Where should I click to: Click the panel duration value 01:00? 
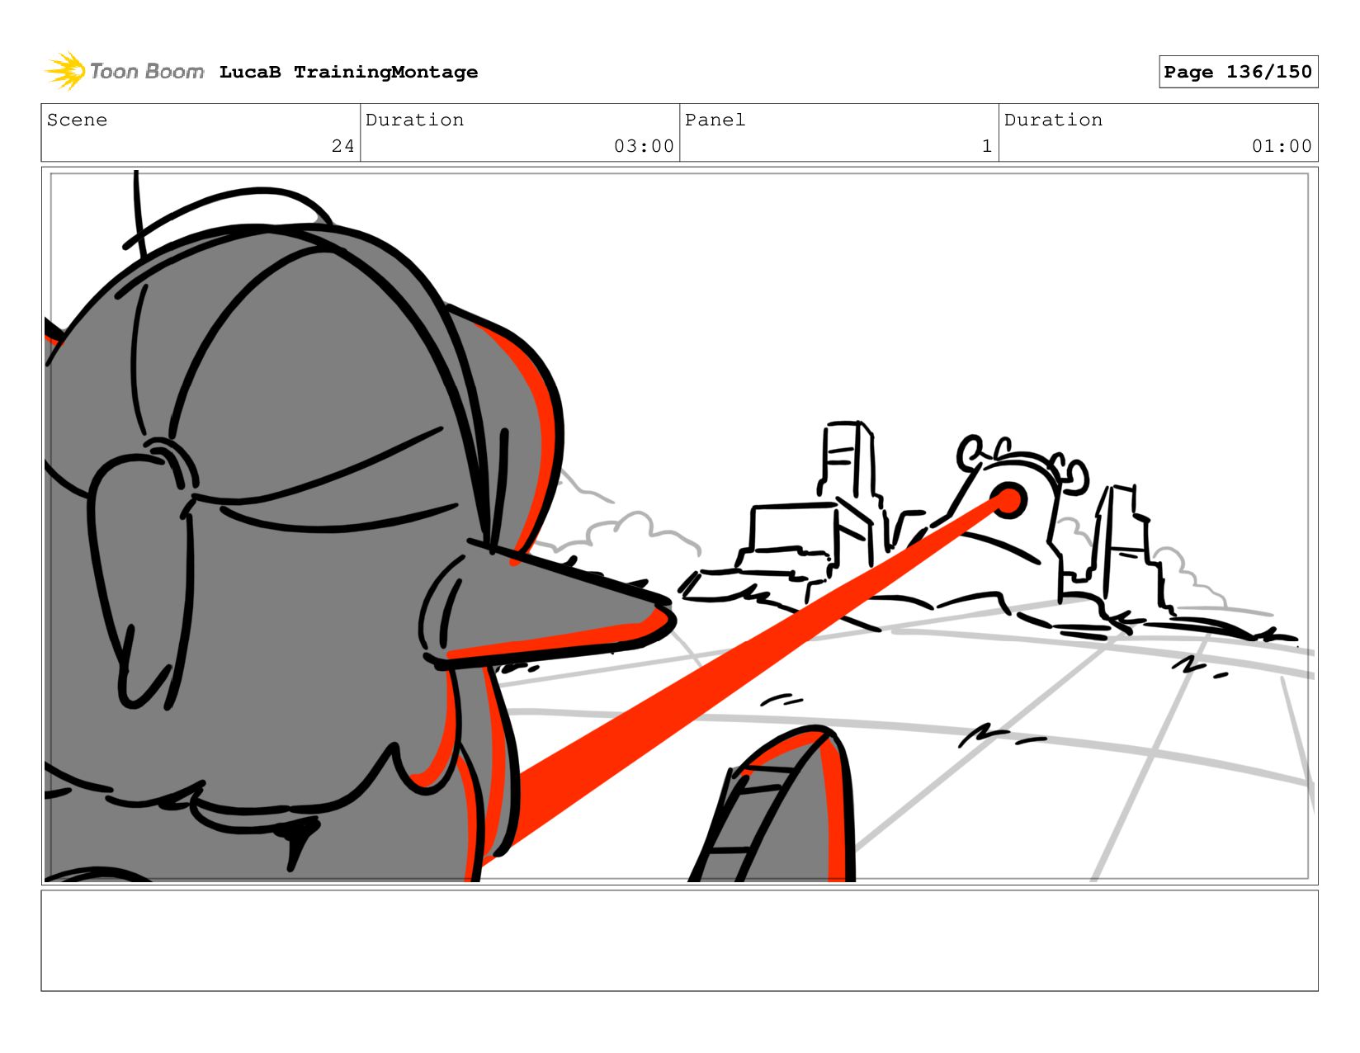tap(1282, 146)
